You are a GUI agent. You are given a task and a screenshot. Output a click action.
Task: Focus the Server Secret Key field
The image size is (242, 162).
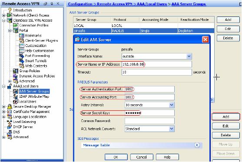(x=149, y=113)
